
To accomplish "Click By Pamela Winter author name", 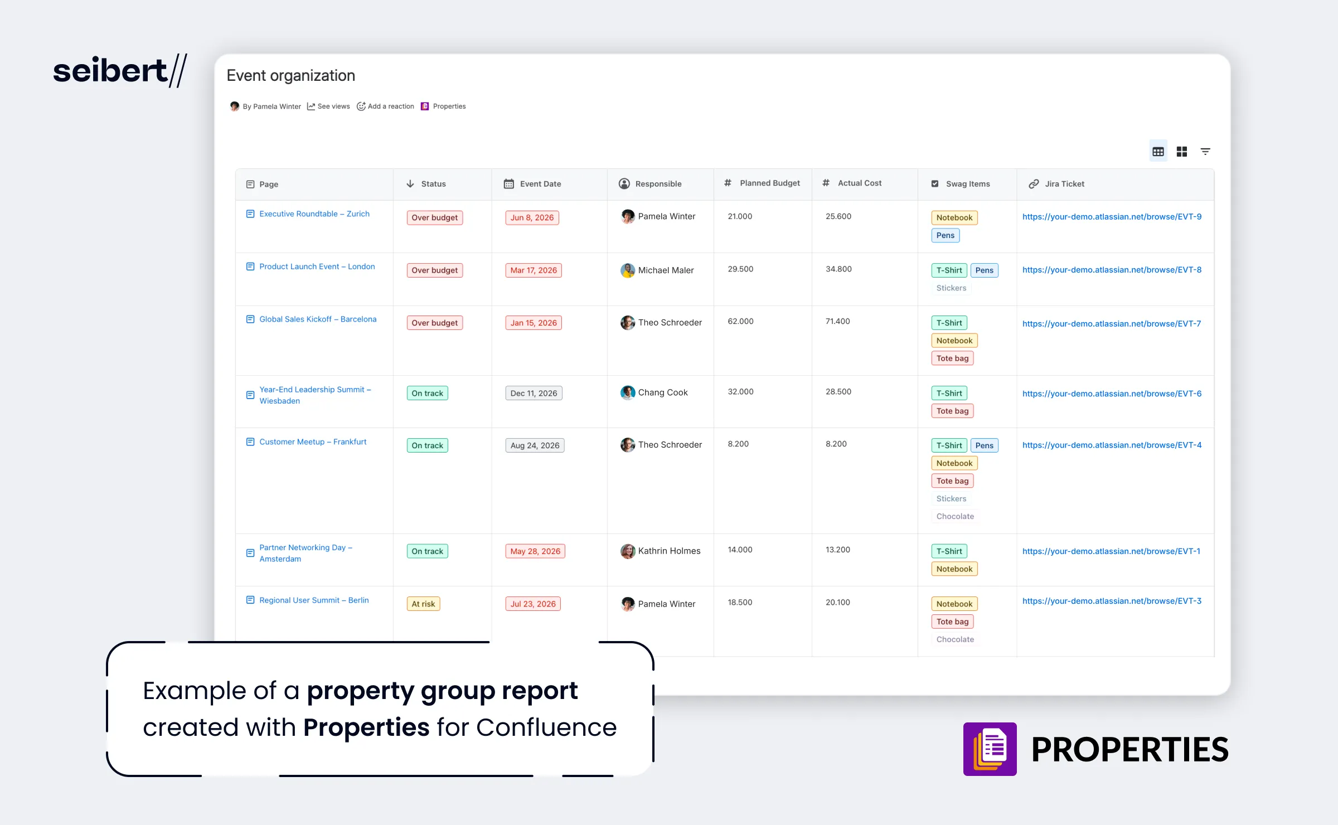I will pos(272,106).
